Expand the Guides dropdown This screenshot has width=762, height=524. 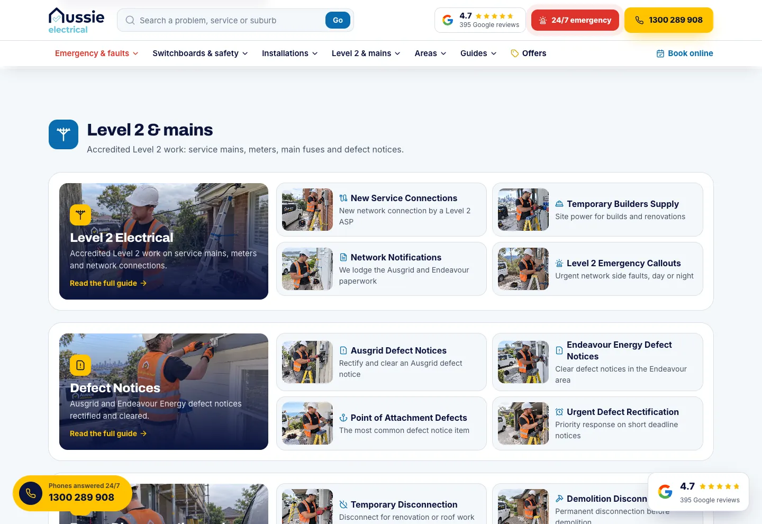pyautogui.click(x=478, y=53)
